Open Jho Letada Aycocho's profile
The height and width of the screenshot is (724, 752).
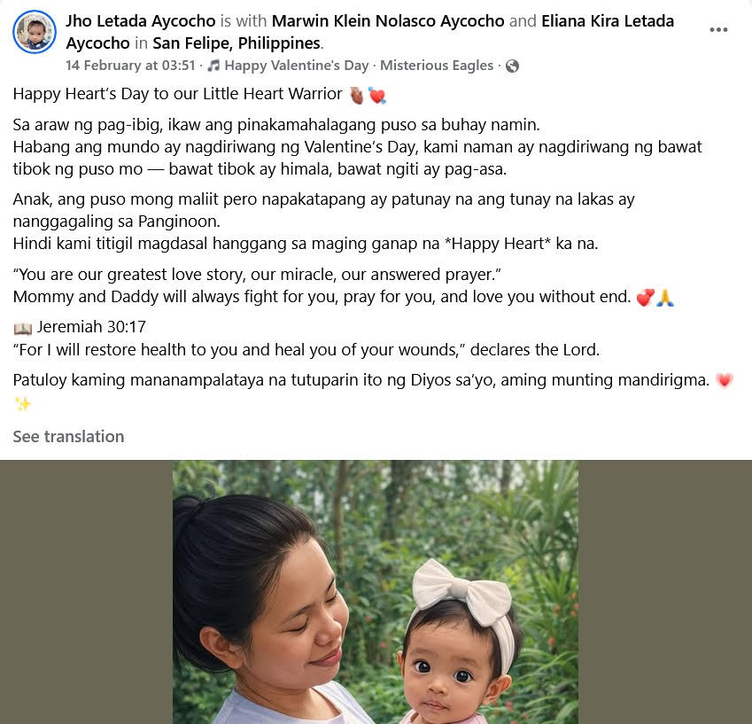[x=141, y=21]
